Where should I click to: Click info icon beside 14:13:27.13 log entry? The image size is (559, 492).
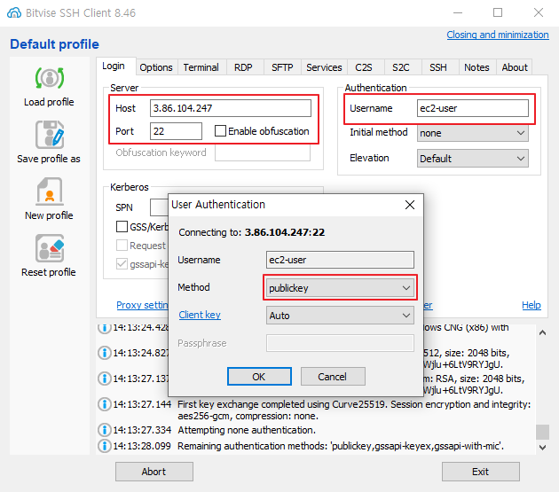[105, 379]
